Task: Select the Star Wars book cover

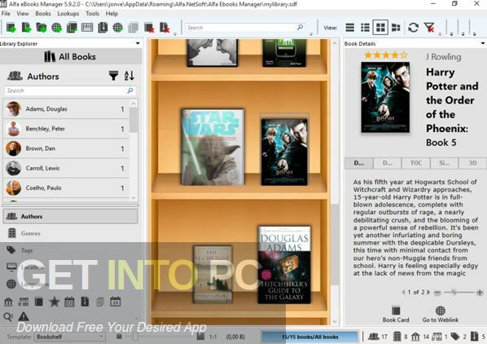Action: [x=213, y=148]
